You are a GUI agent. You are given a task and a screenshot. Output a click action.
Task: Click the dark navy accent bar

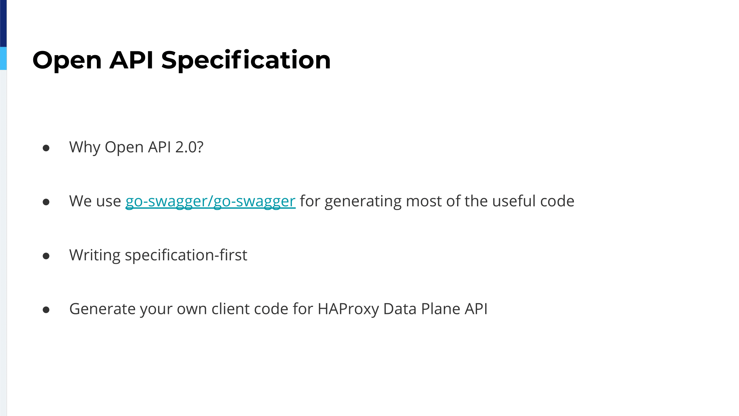point(3,23)
